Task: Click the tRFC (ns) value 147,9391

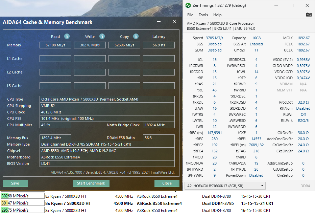Action: pyautogui.click(x=215, y=133)
